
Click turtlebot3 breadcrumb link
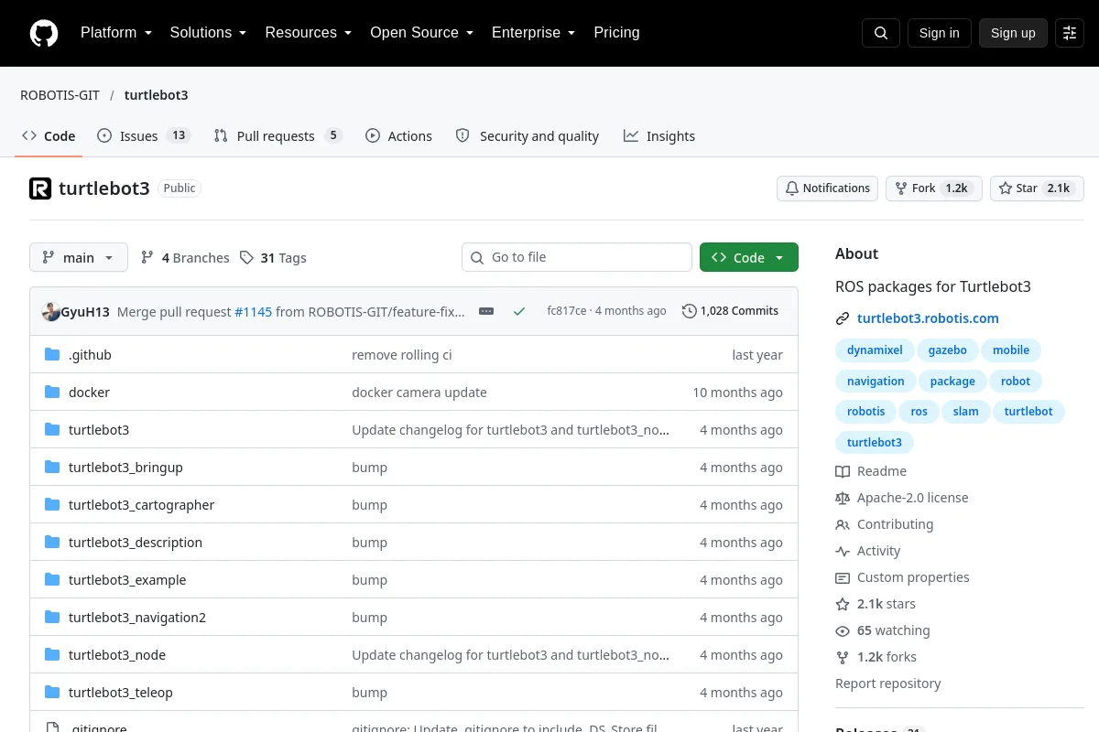(157, 95)
